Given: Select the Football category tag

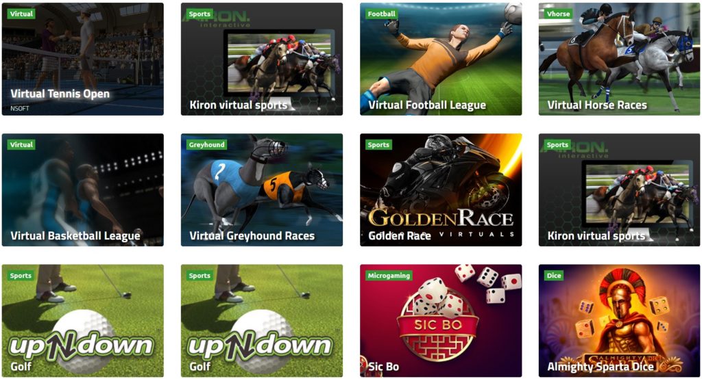Looking at the screenshot, I should pos(381,14).
